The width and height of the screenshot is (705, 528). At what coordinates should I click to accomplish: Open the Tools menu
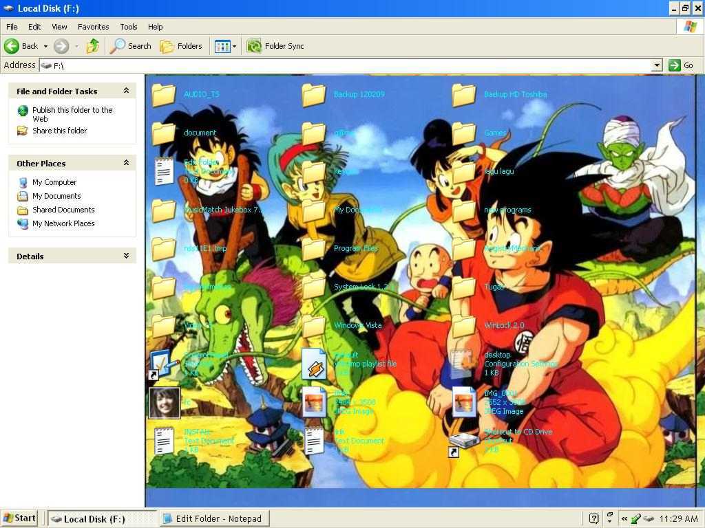coord(129,27)
